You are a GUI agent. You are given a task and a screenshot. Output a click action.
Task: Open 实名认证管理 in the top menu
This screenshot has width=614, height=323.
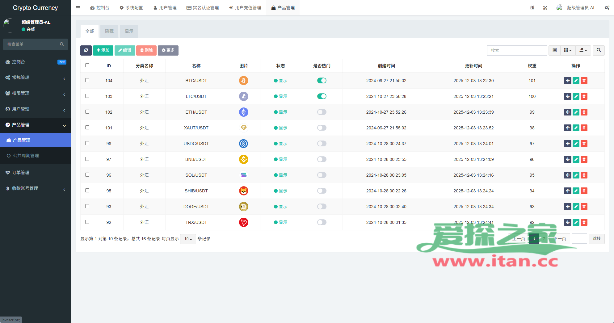(x=203, y=7)
